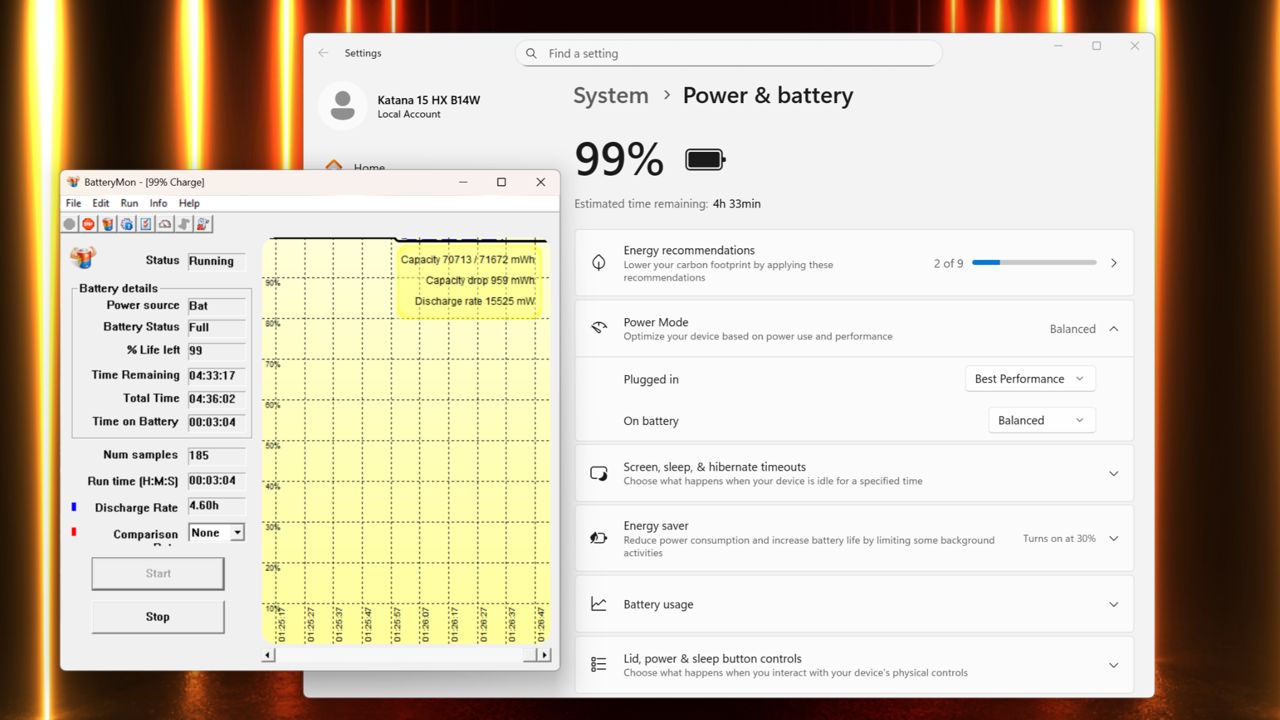Click the battery information toolbar icon
1280x720 pixels.
(107, 224)
